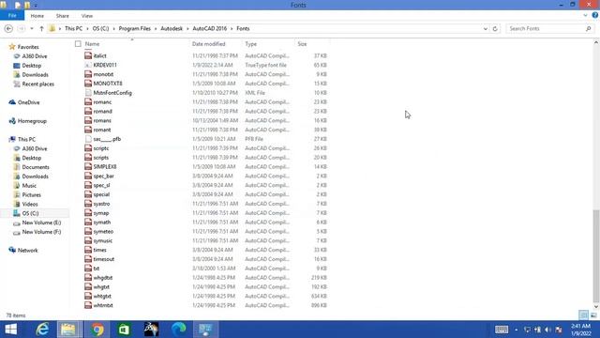Viewport: 600px width, 338px height.
Task: Click the Search Fonts input box
Action: tap(549, 29)
